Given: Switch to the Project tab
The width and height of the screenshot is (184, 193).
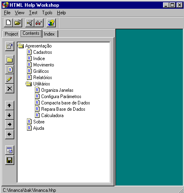Looking at the screenshot, I should pyautogui.click(x=11, y=34).
